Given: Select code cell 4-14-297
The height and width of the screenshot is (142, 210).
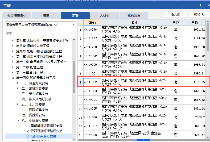Looking at the screenshot, I should 92,38.
